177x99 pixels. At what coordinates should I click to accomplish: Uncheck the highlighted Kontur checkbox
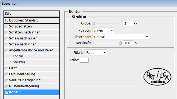[7, 92]
